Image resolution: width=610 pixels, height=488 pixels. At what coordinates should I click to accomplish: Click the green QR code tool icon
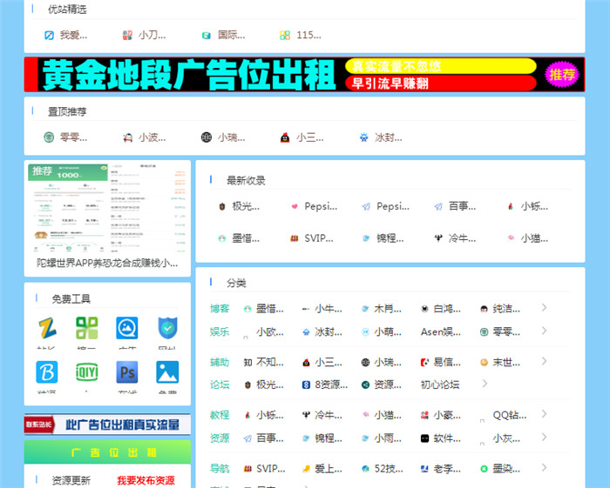tap(86, 329)
